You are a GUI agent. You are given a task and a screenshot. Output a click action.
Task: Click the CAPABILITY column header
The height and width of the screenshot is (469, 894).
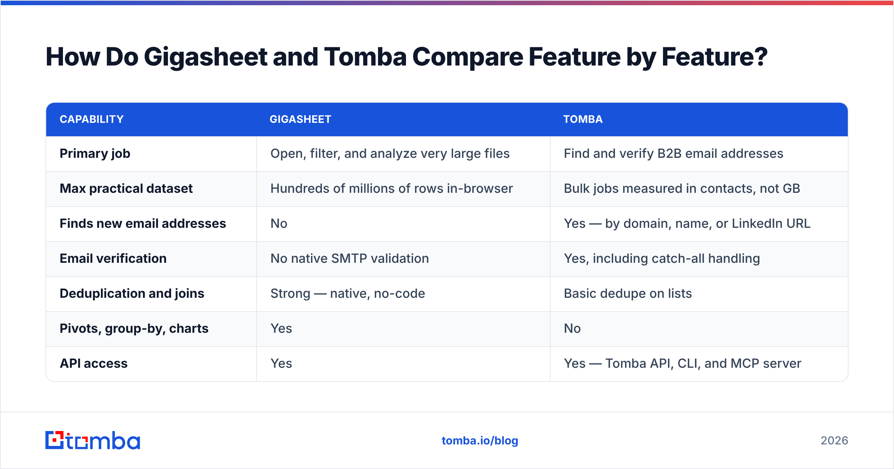[x=92, y=119]
